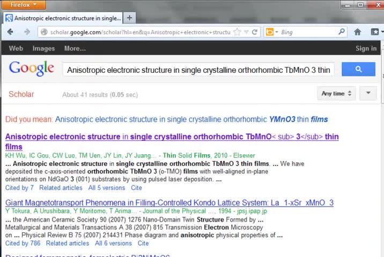The width and height of the screenshot is (384, 257).
Task: Click Cite under the TbMnO3 result
Action: (x=136, y=188)
